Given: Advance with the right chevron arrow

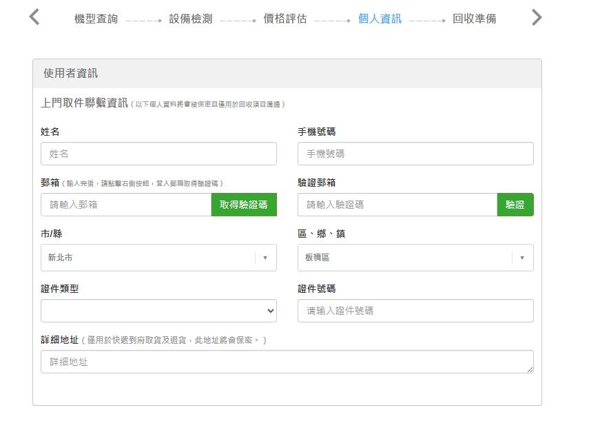Looking at the screenshot, I should [x=537, y=17].
